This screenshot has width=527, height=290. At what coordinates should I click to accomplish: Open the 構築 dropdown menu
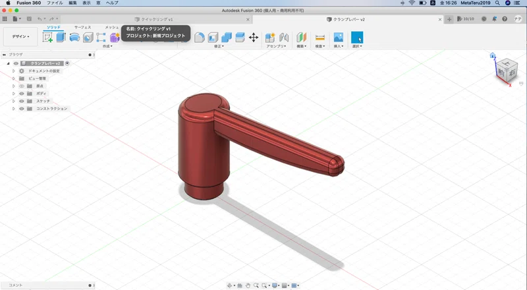tap(301, 46)
